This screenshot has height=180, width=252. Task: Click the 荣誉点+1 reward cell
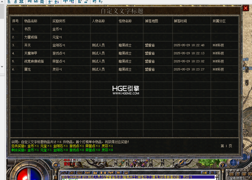(59, 61)
